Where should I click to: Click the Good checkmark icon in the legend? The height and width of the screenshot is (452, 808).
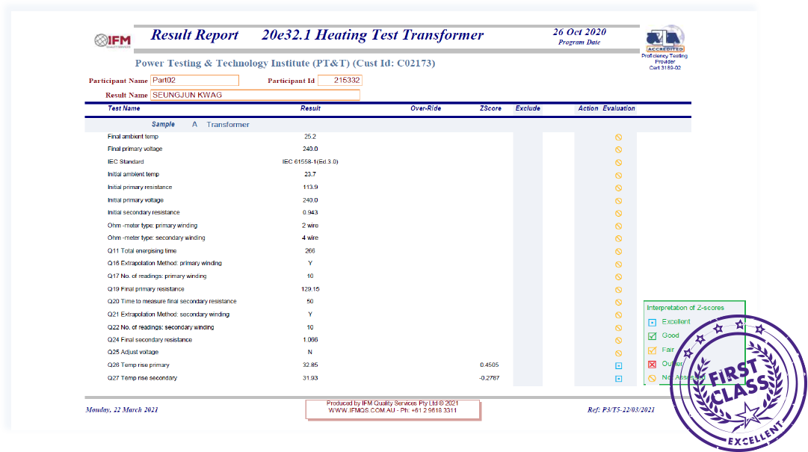[652, 336]
